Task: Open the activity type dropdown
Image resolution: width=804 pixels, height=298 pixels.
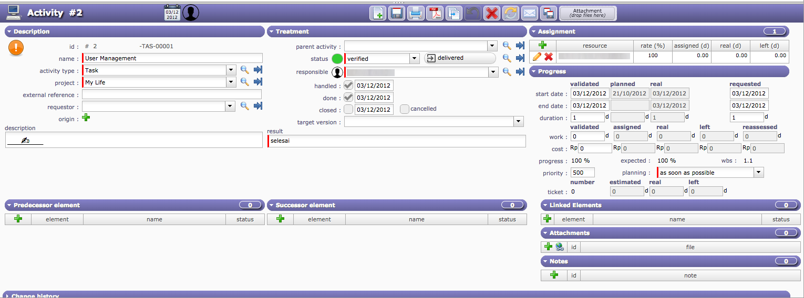Action: coord(231,70)
